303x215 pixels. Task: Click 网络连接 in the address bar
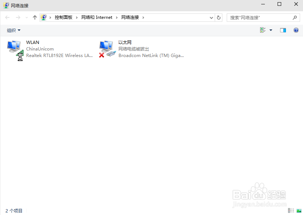point(130,17)
